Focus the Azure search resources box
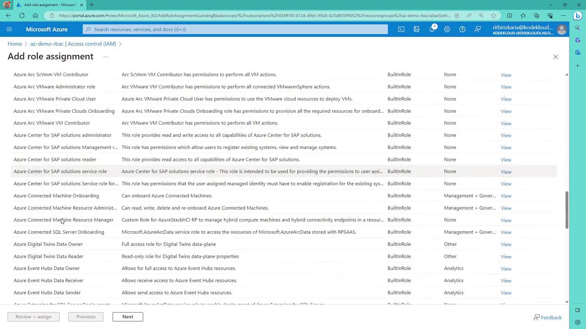Screen dimensions: 586x329 pyautogui.click(x=235, y=29)
